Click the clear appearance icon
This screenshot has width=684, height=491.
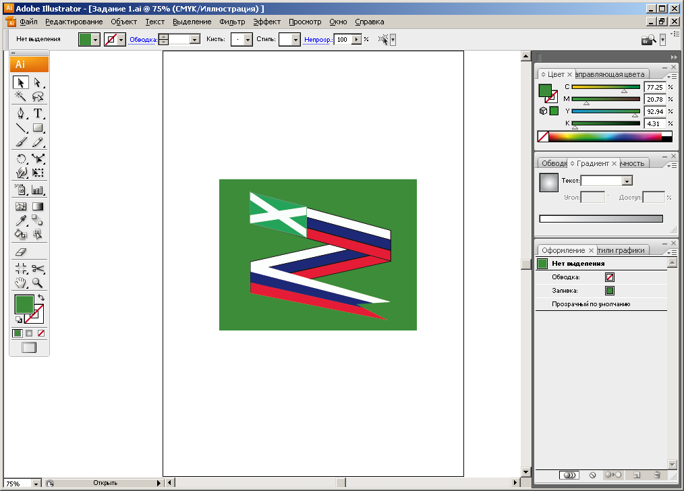[x=592, y=475]
